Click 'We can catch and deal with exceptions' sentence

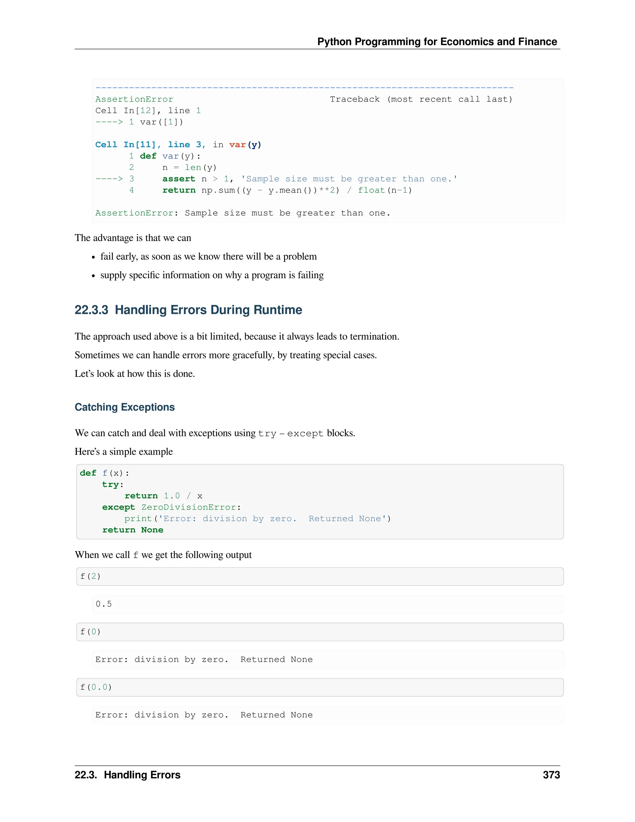[x=215, y=433]
